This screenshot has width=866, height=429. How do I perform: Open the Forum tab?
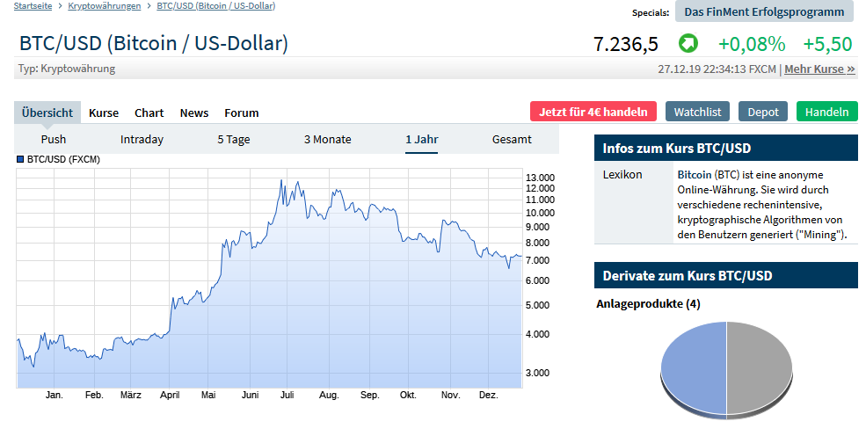pos(242,113)
